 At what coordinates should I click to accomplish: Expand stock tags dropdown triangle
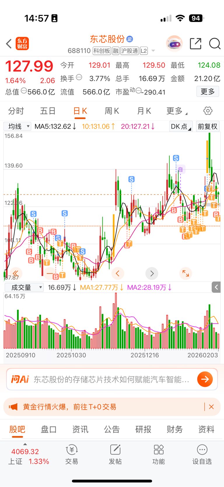coord(153,51)
